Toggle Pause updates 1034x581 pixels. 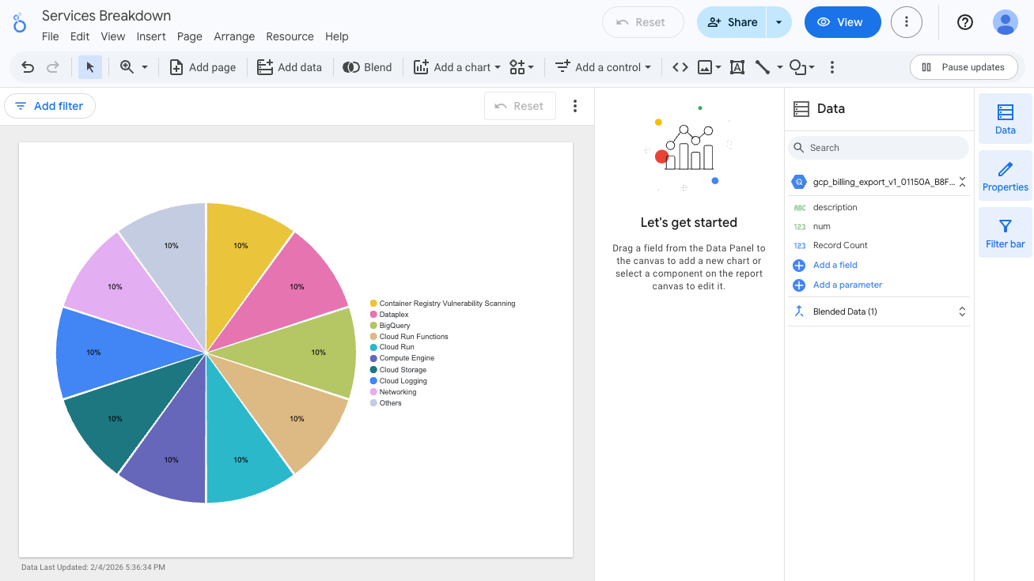pos(964,67)
